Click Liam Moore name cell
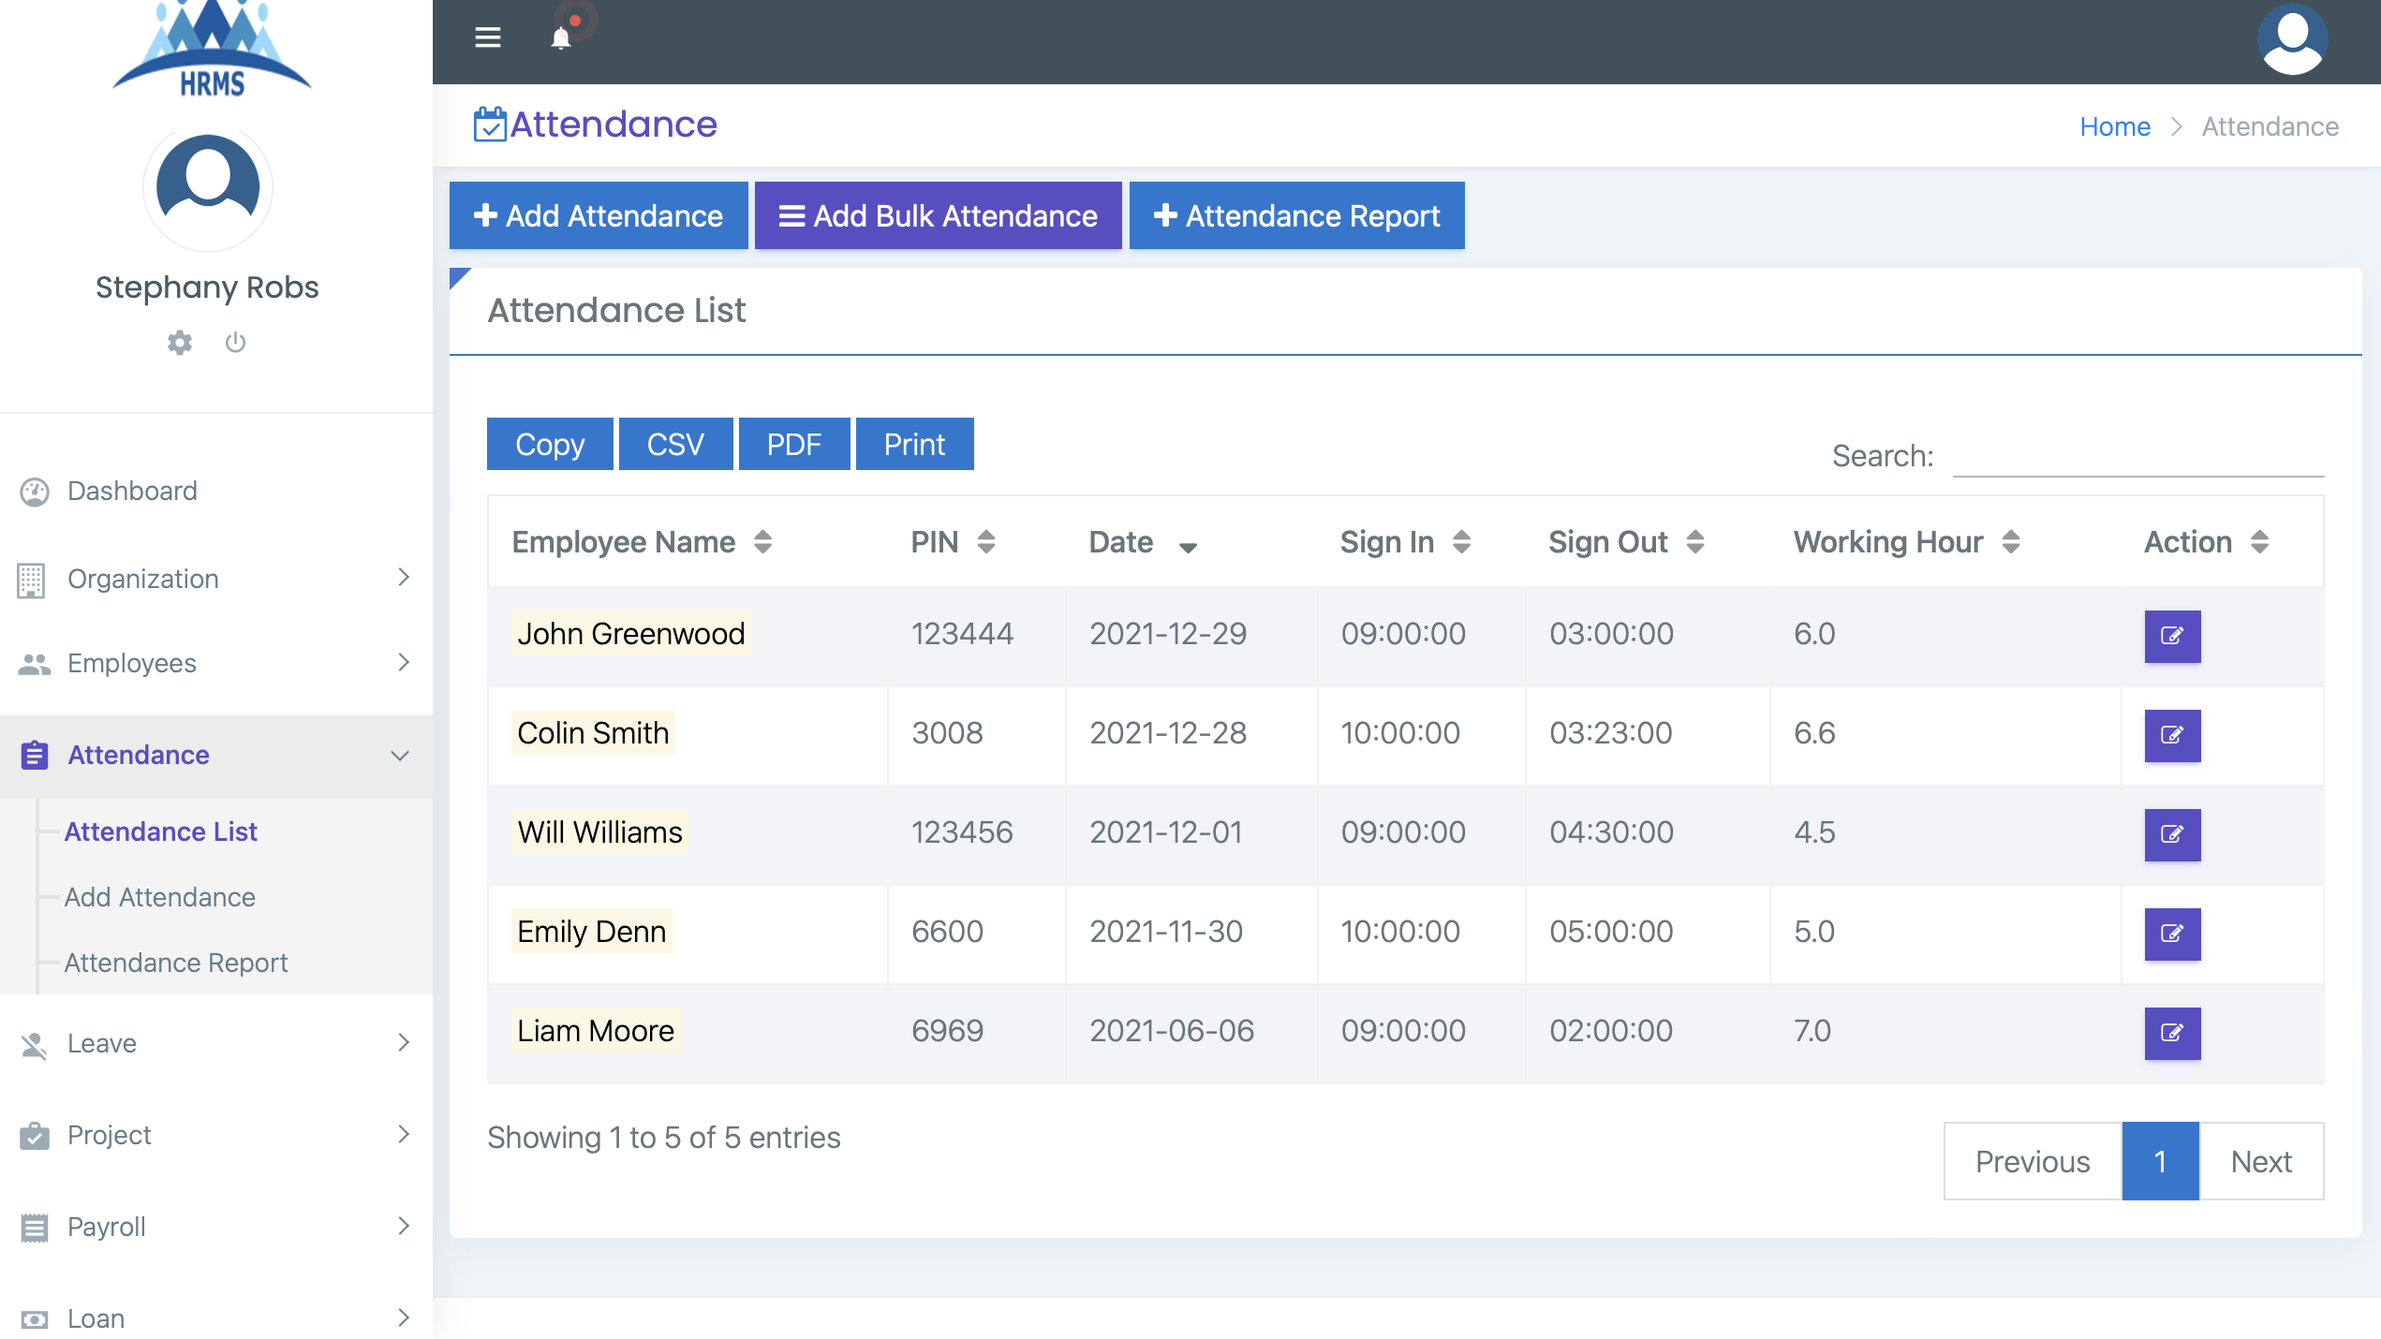 click(596, 1031)
